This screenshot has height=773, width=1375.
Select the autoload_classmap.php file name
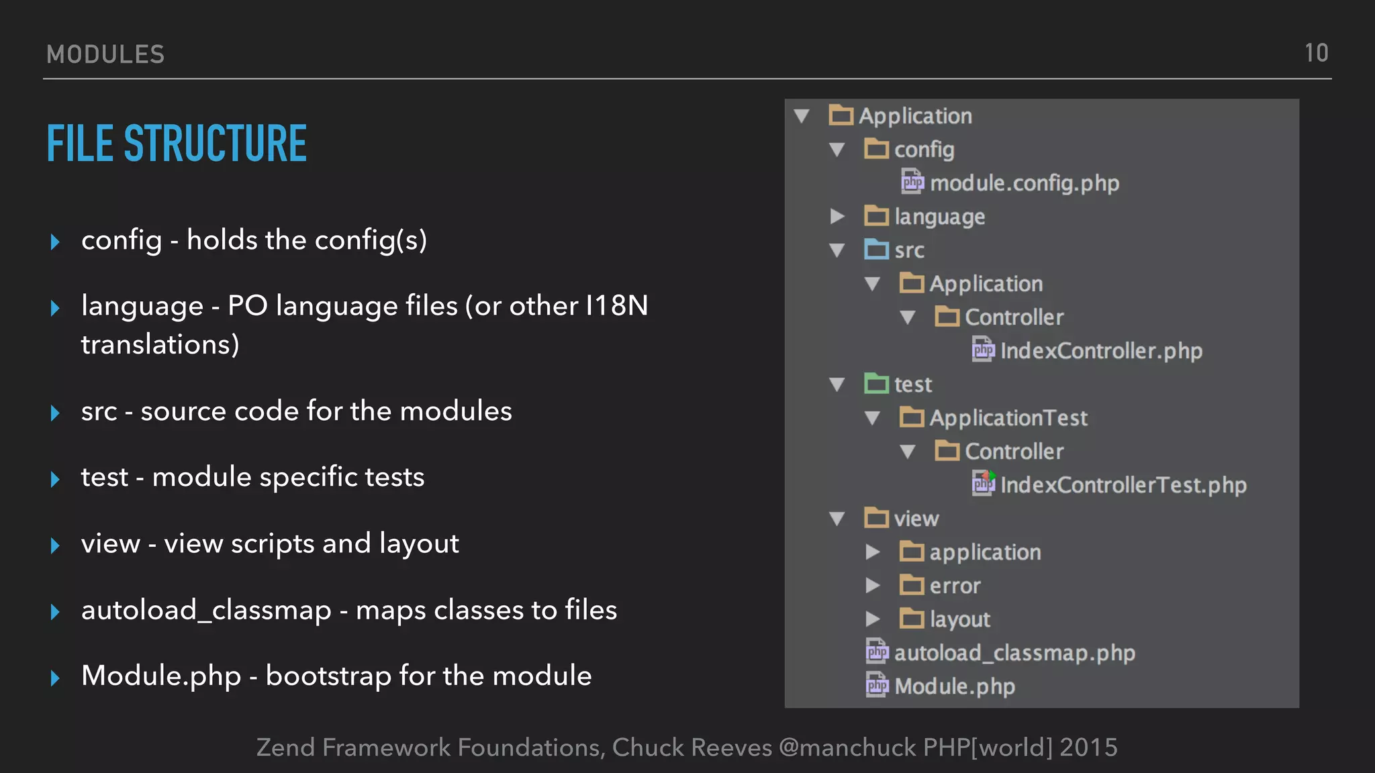click(1014, 652)
